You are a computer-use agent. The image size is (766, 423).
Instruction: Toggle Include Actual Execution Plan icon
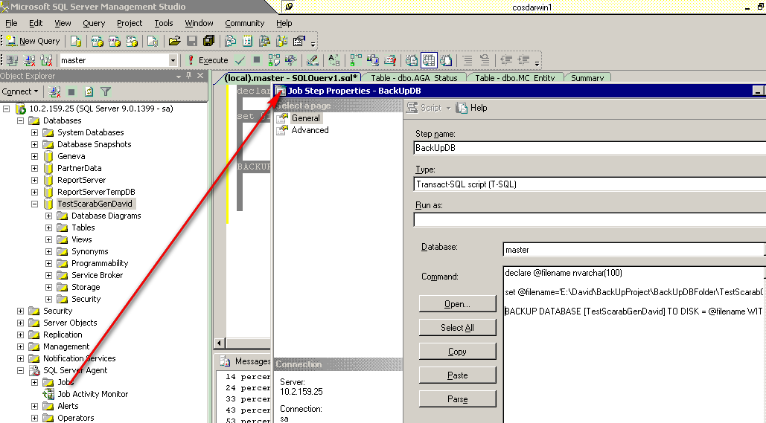coord(356,60)
